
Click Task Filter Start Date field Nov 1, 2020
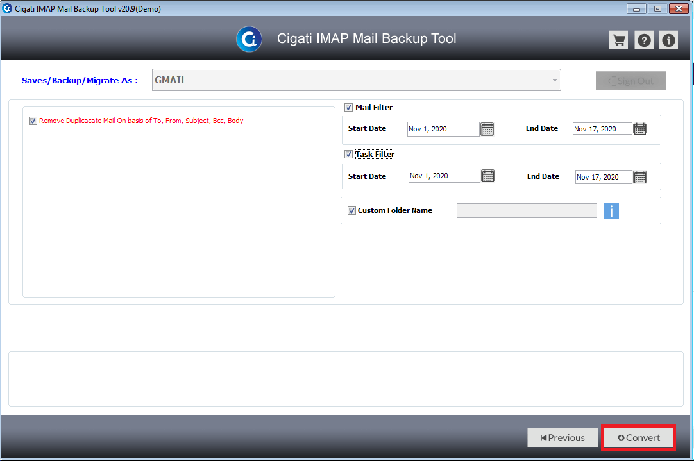click(x=444, y=176)
